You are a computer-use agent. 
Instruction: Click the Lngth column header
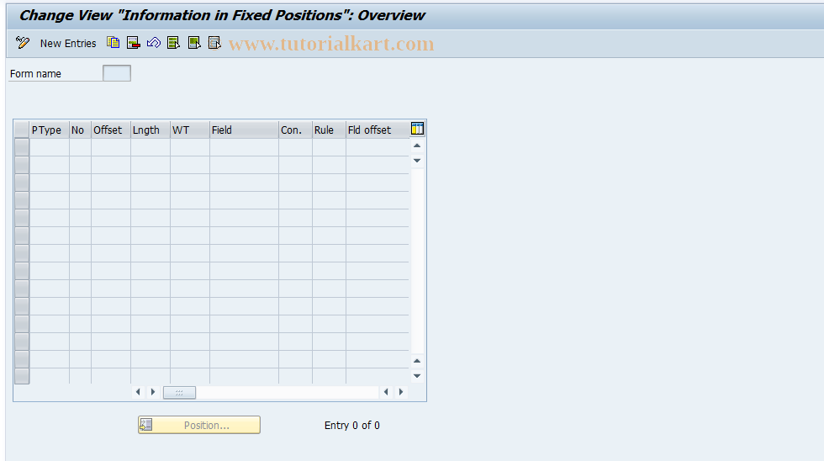pyautogui.click(x=151, y=130)
